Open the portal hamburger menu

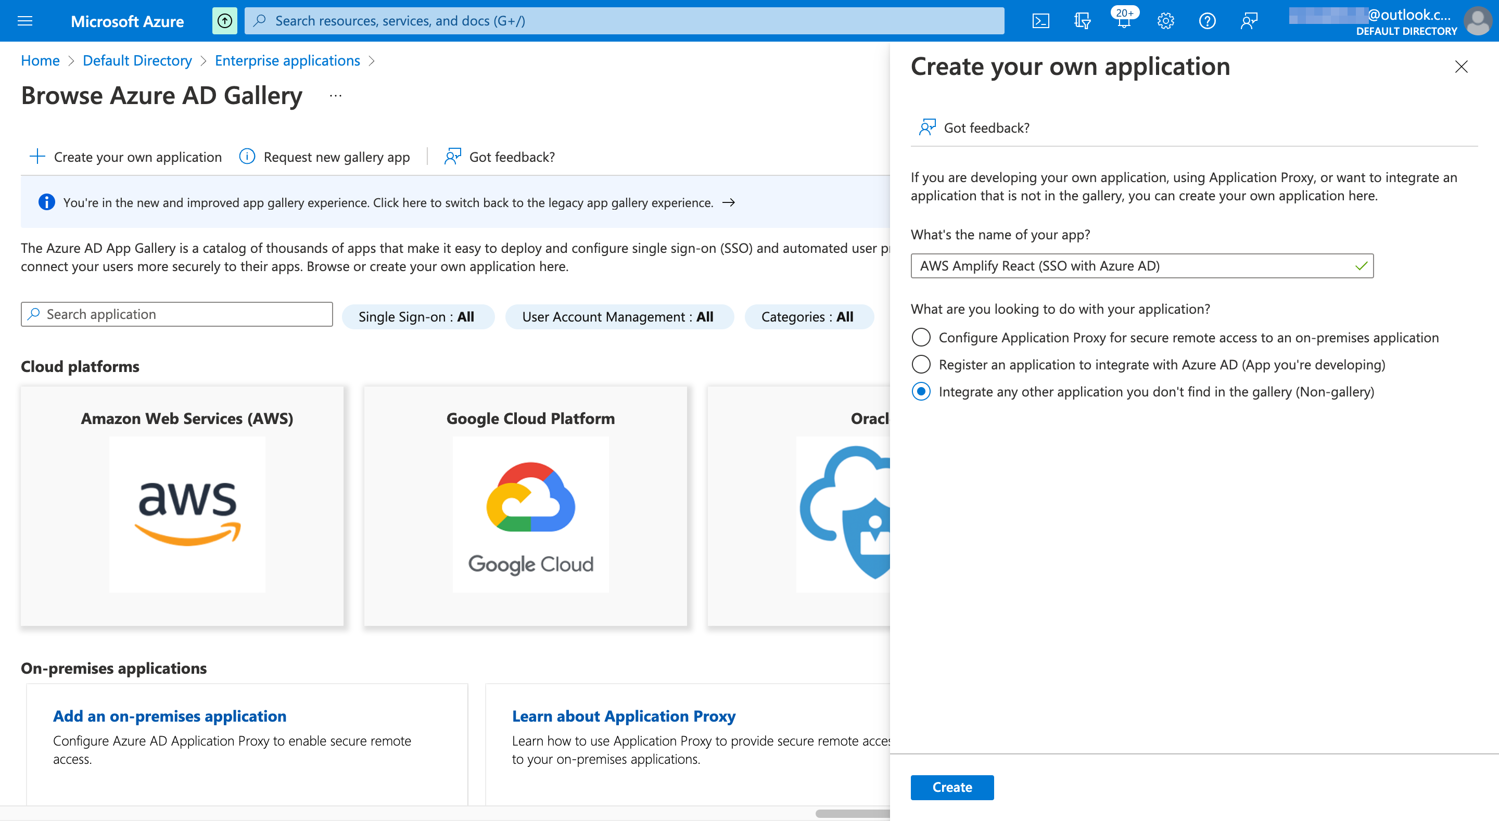coord(24,20)
